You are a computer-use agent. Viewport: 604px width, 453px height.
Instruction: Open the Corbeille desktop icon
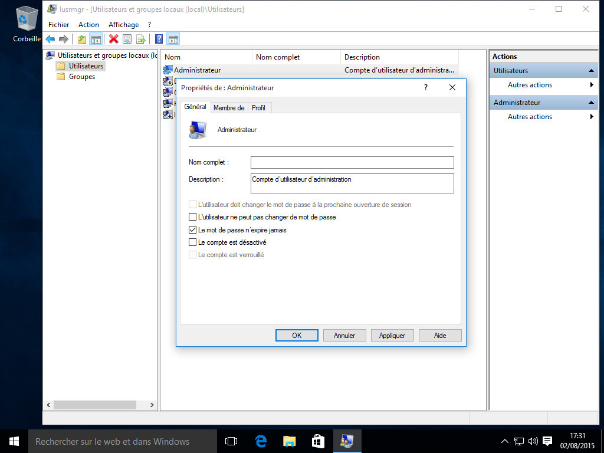27,23
